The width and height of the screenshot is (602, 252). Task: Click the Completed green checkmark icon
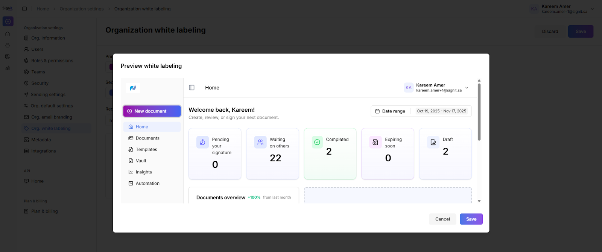pos(317,142)
